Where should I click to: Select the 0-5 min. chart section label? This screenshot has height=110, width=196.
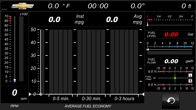[x=61, y=99]
